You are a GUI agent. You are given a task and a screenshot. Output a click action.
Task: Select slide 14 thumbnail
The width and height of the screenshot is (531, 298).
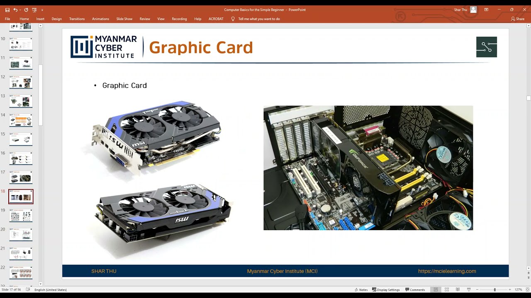21,120
